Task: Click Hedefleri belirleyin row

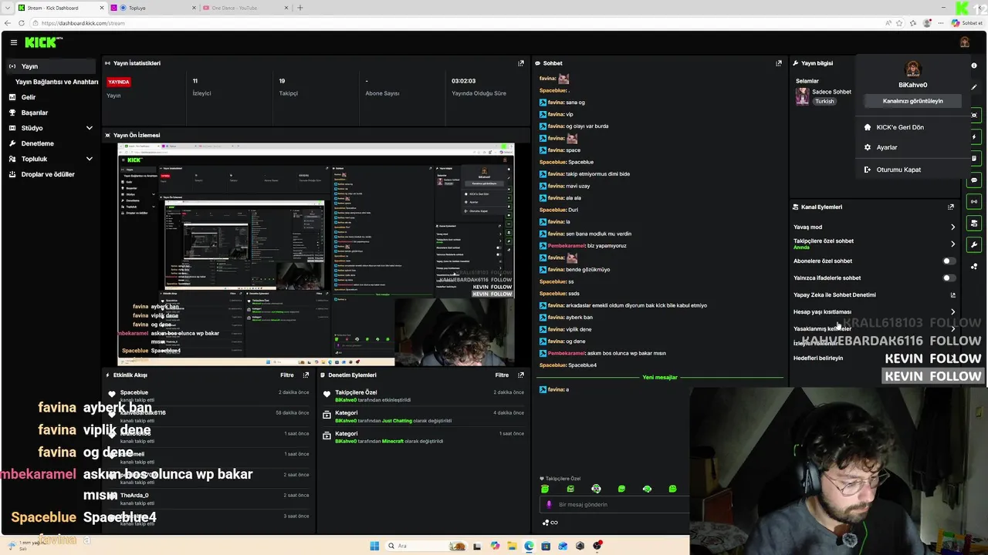Action: 875,358
